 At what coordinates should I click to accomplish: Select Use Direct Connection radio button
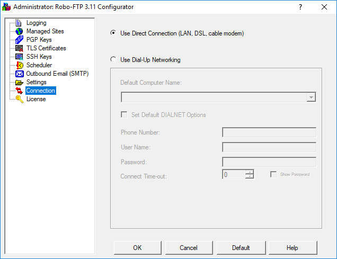pyautogui.click(x=113, y=33)
